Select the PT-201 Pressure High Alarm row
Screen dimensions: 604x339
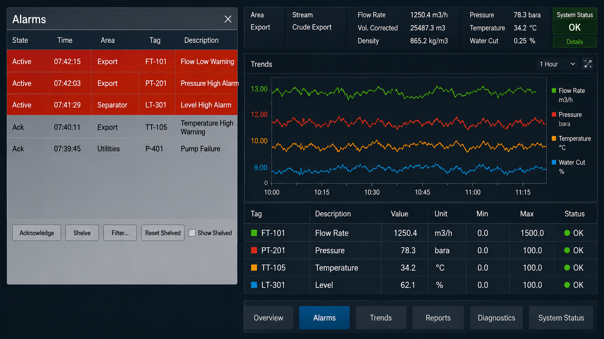(122, 83)
